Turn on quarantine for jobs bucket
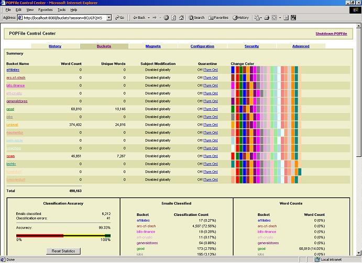 coord(210,117)
